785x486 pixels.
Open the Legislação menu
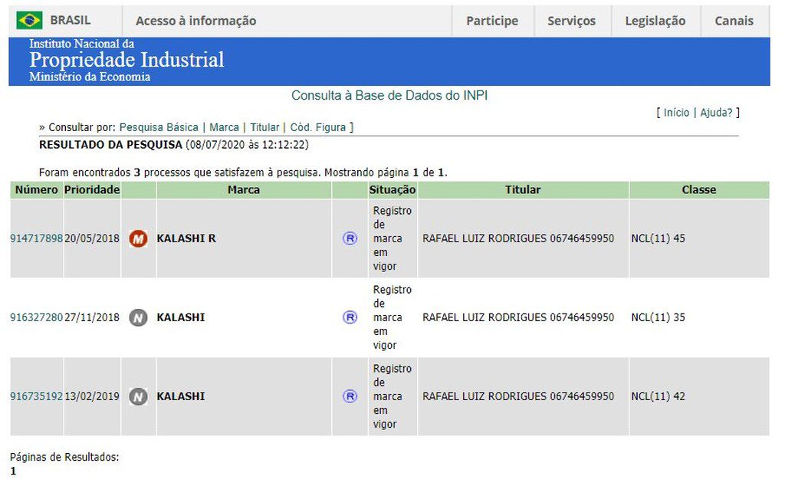click(655, 21)
